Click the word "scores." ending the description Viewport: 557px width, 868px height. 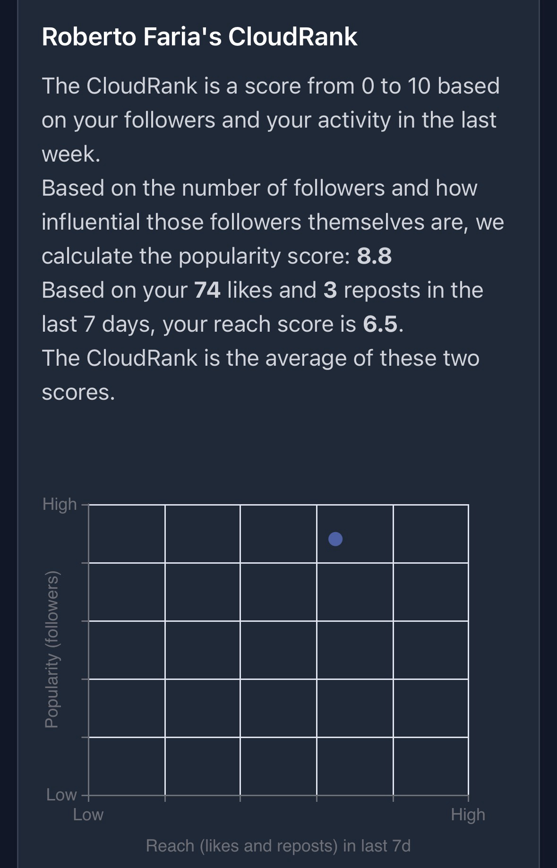coord(78,392)
